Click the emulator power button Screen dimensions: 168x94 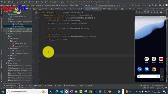(x=136, y=12)
